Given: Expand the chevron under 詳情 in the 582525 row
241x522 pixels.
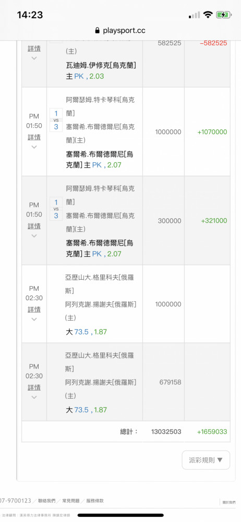Looking at the screenshot, I should click(x=34, y=58).
